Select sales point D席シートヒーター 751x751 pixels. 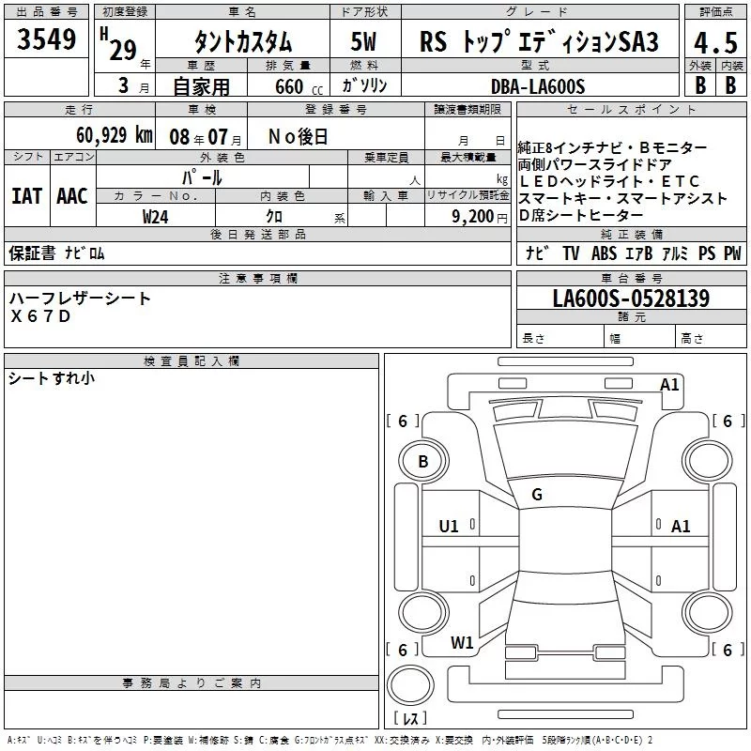[x=581, y=216]
